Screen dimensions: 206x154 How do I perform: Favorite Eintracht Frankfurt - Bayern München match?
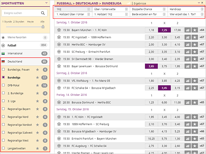(x=195, y=138)
